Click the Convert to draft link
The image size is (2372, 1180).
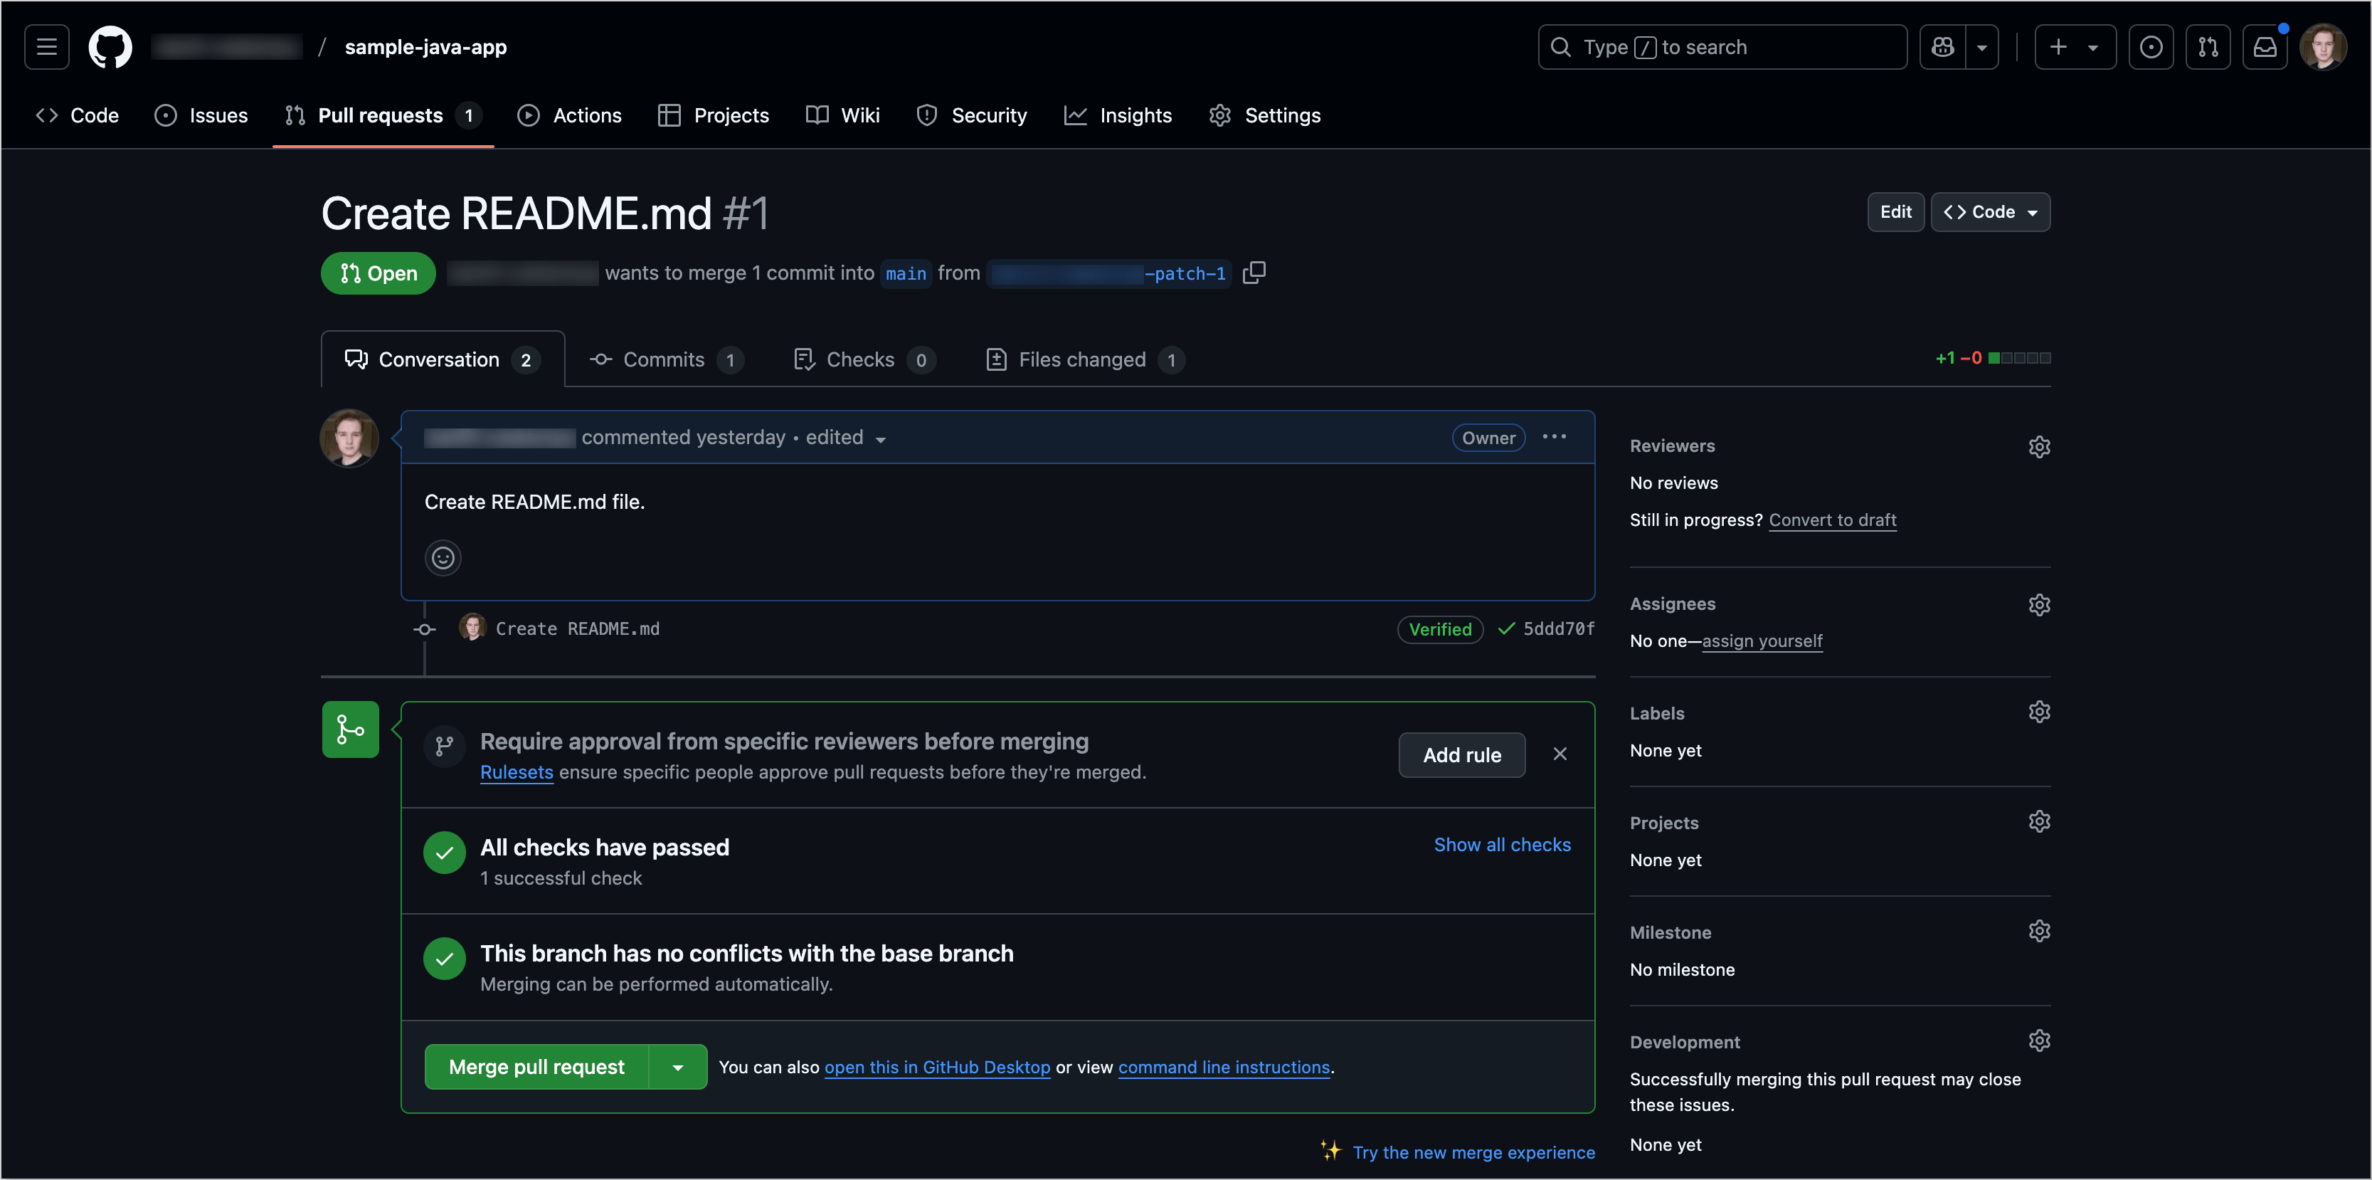1833,520
